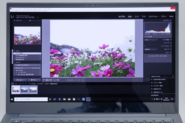The image size is (185, 123).
Task: Go forward using filmstrip right arrow
Action: [x=25, y=84]
